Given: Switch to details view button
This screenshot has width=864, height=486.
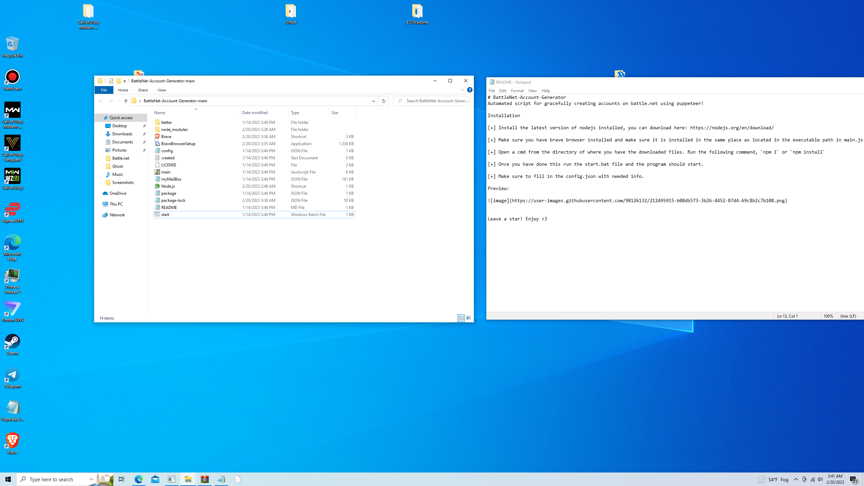Looking at the screenshot, I should (x=461, y=318).
